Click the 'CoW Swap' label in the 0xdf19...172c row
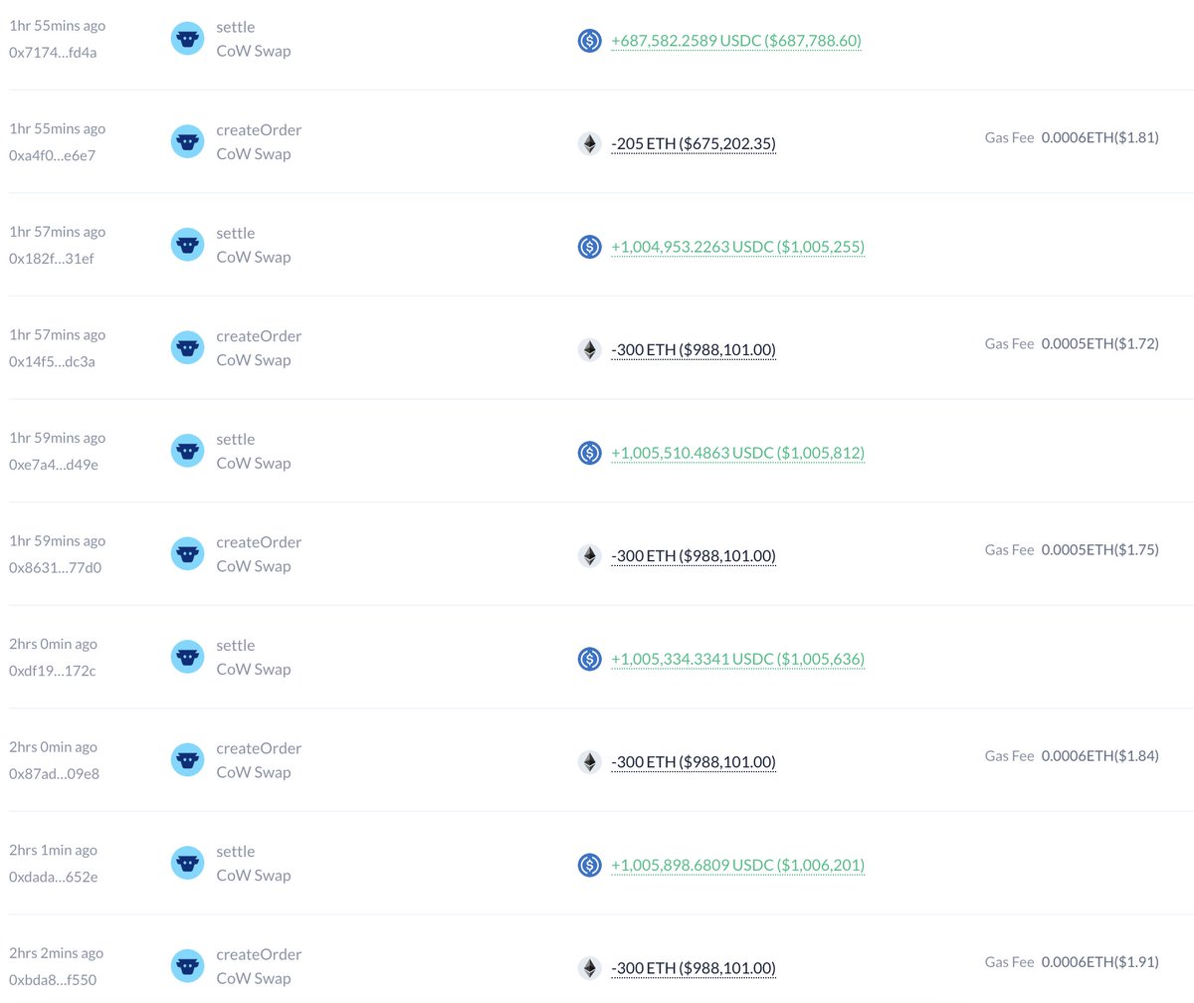Image resolution: width=1194 pixels, height=1003 pixels. click(254, 669)
